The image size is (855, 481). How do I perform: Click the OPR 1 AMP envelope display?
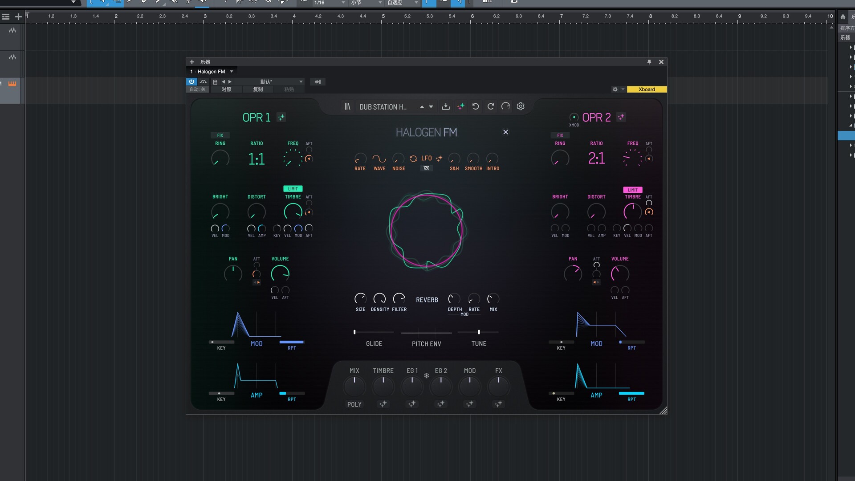click(x=256, y=375)
